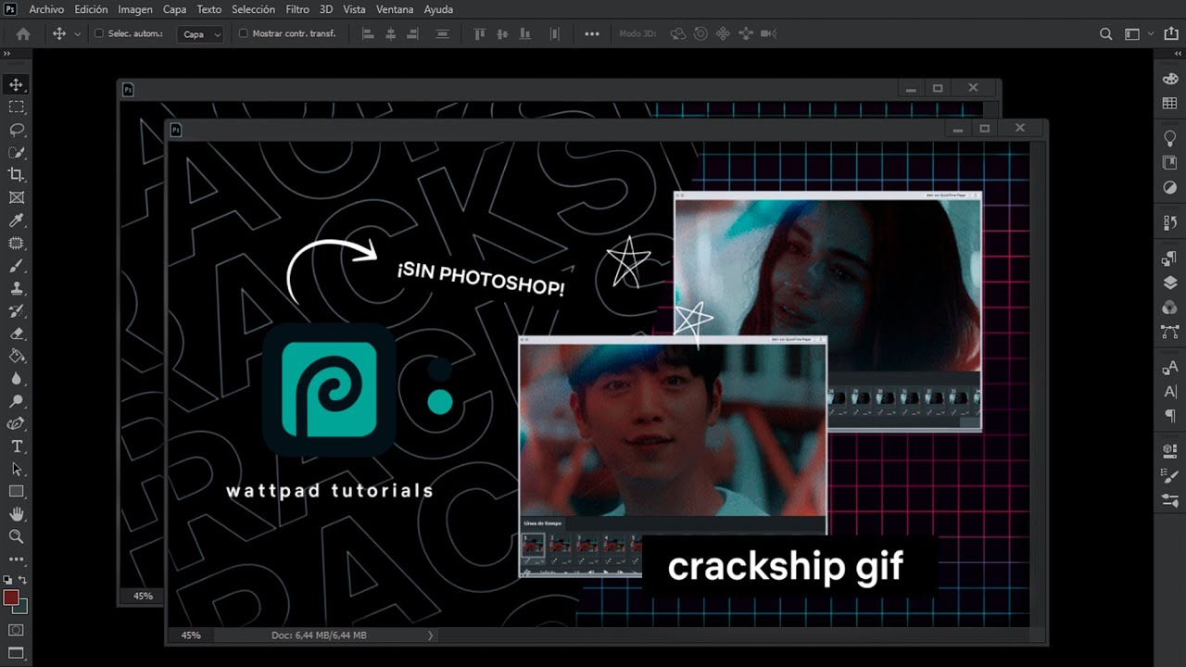This screenshot has width=1186, height=667.
Task: Open the Layers panel icon
Action: 1169,283
